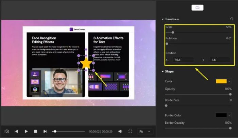
Task: Collapse the Transform section
Action: 163,19
